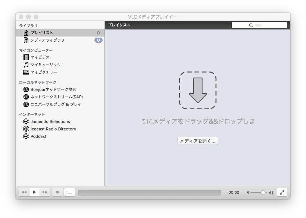Click in the 検索 search field

click(259, 25)
